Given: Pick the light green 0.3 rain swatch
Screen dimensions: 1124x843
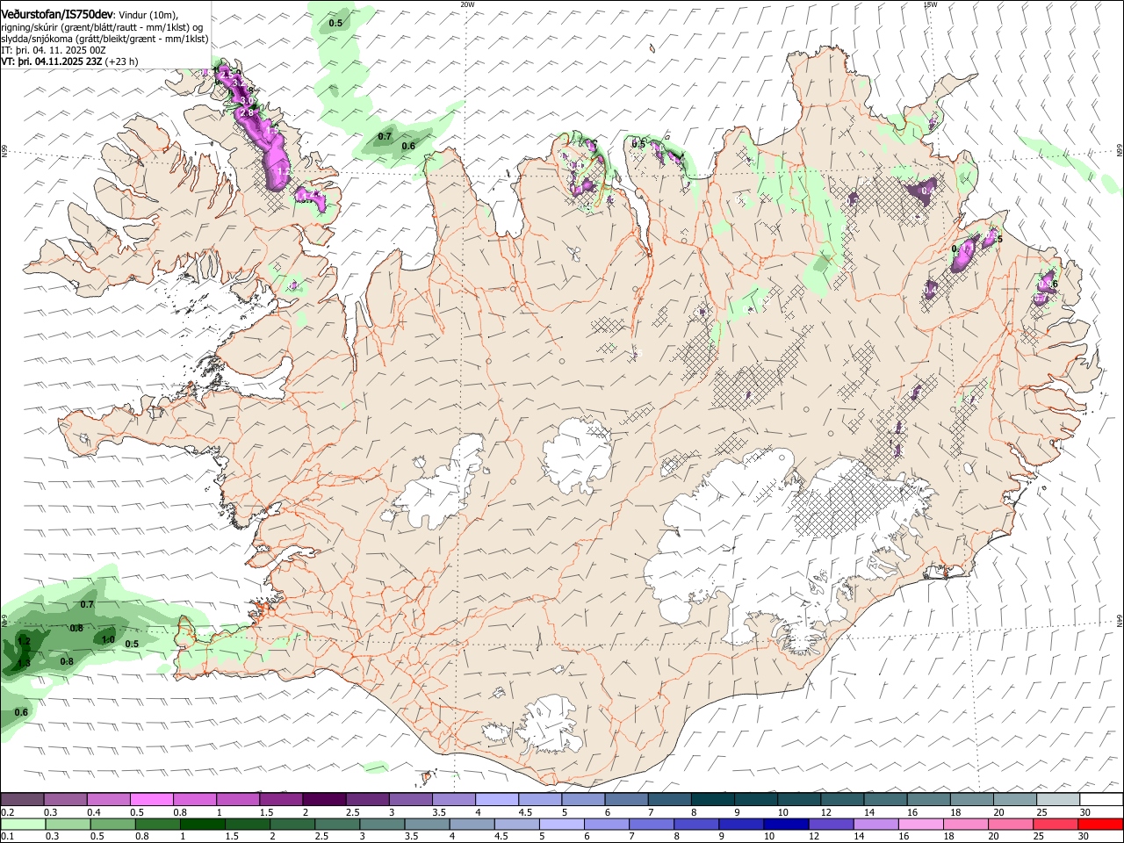Looking at the screenshot, I should coord(68,824).
